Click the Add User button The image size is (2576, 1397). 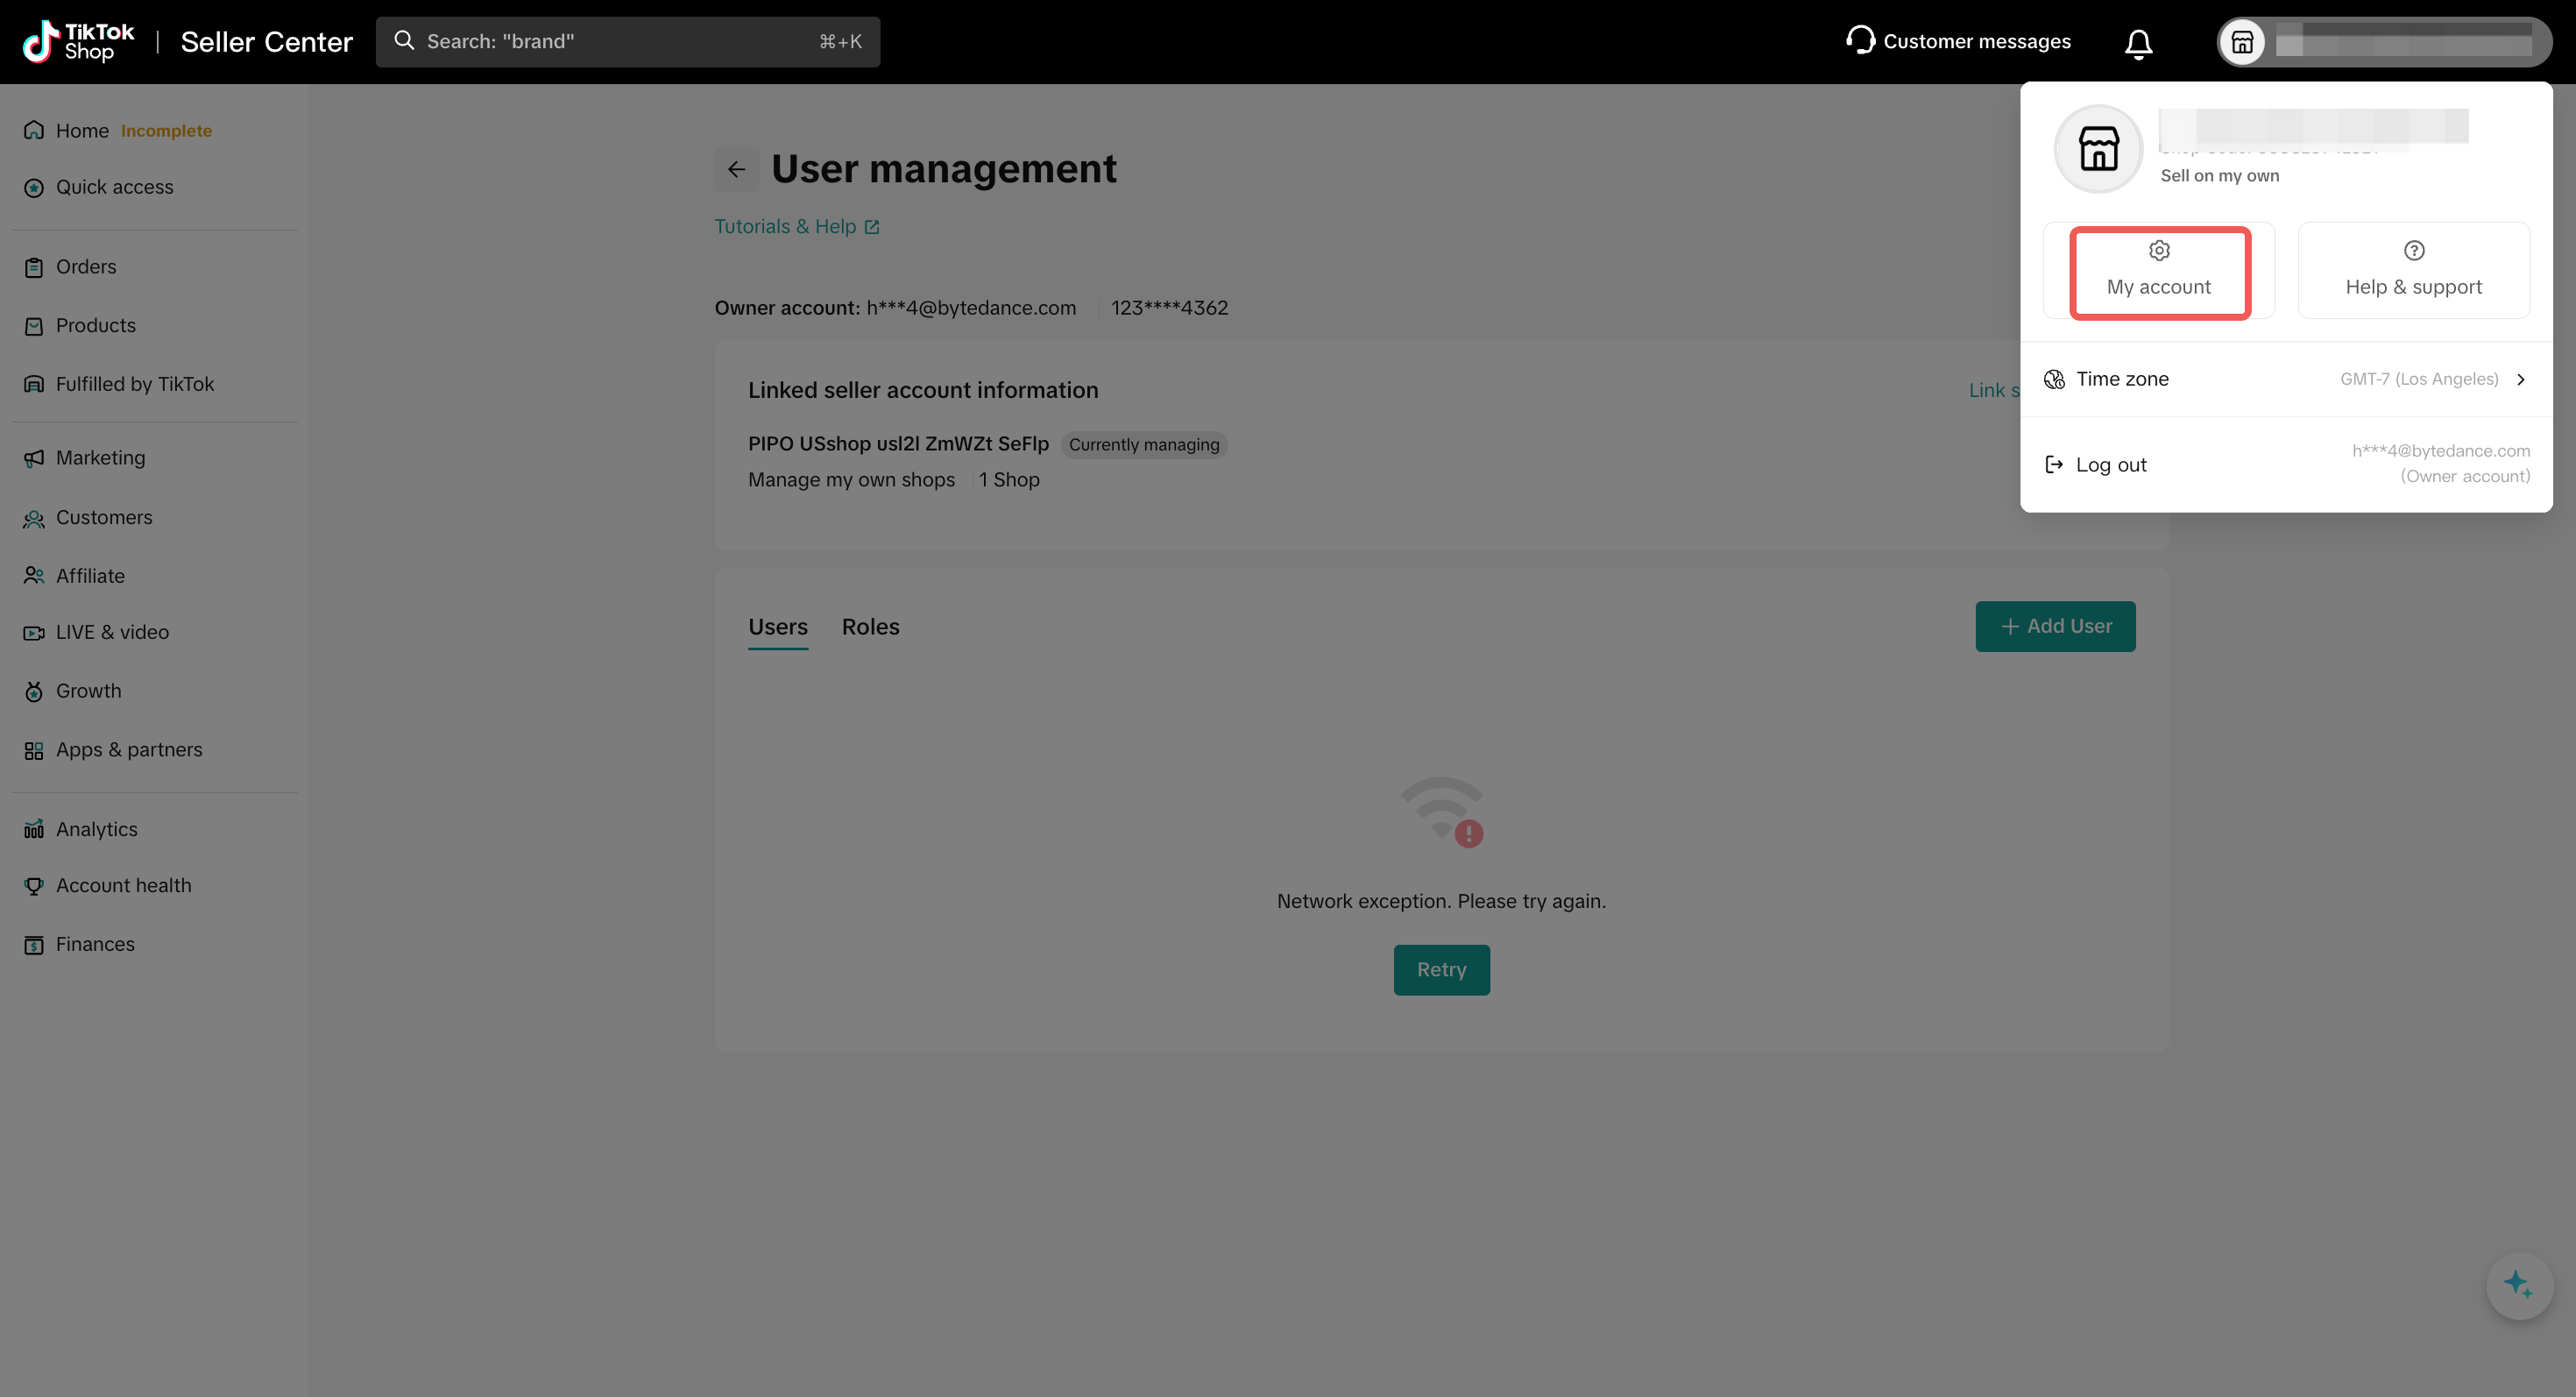(2055, 626)
